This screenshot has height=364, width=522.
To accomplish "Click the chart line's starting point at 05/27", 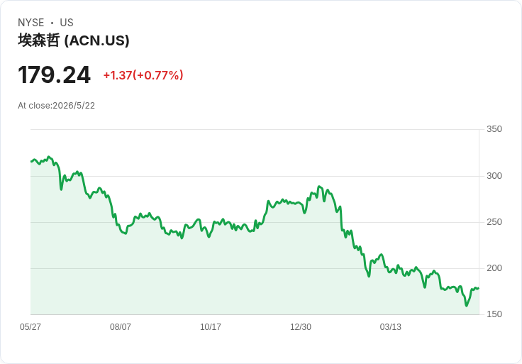I will pos(31,162).
